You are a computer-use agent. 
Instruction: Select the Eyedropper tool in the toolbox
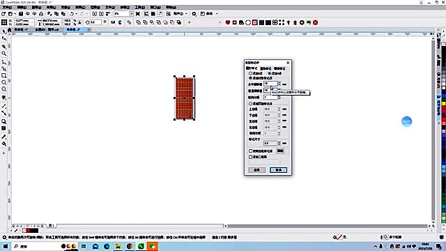(x=3, y=137)
